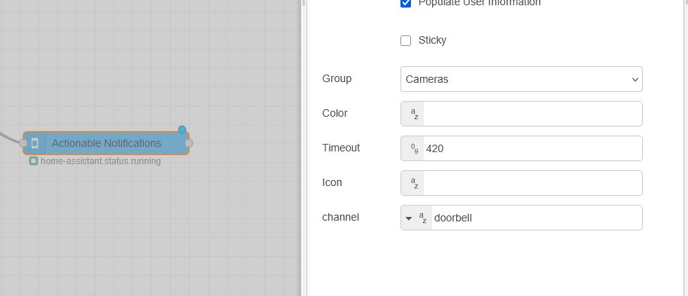Enable the Sticky checkbox
The height and width of the screenshot is (296, 688).
point(406,41)
